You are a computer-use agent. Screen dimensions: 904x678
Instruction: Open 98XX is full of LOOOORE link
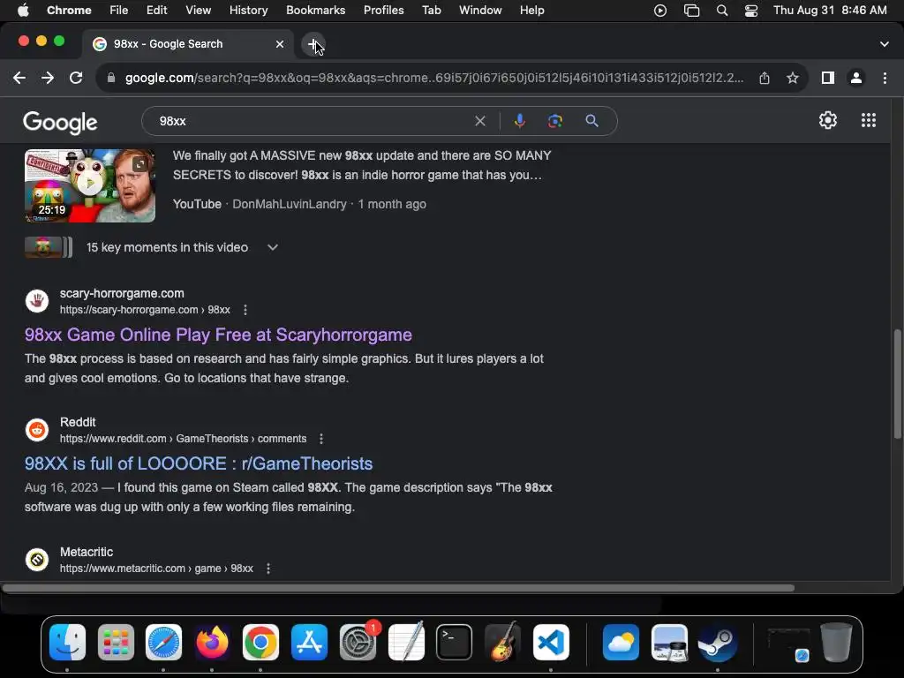(x=199, y=464)
